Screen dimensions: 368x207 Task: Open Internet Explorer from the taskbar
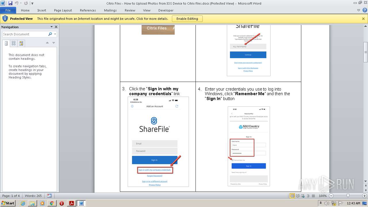23,203
